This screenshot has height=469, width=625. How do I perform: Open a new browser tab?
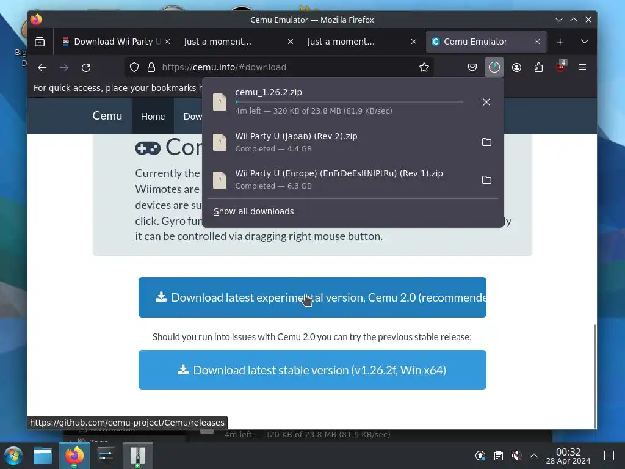coord(560,42)
